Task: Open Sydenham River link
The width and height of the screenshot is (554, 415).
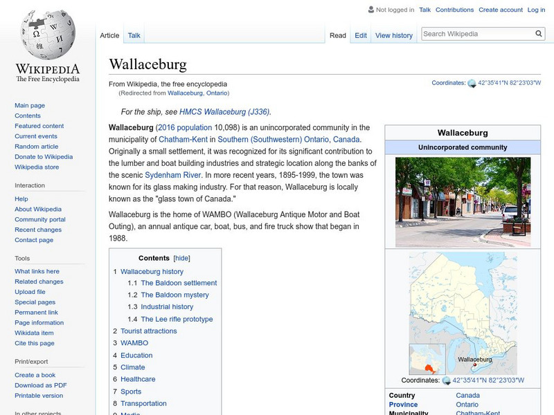Action: tap(172, 175)
